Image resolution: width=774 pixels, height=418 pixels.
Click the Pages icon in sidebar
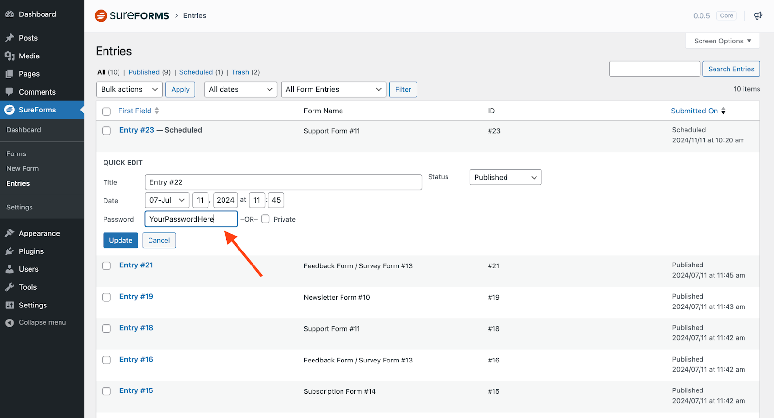(x=9, y=74)
